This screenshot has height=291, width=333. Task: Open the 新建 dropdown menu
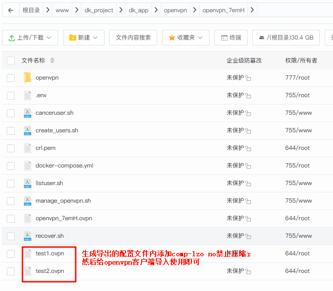click(x=83, y=38)
